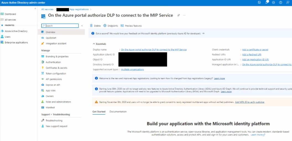The image size is (292, 141).
Task: Go to App registrations breadcrumb
Action: (x=79, y=9)
